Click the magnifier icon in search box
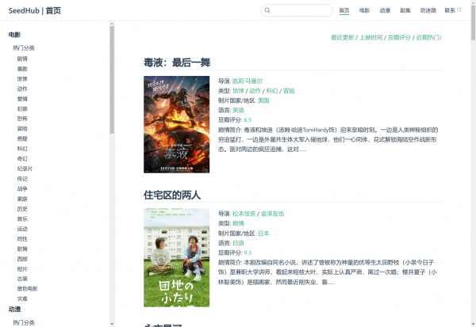The height and width of the screenshot is (327, 476). (267, 10)
